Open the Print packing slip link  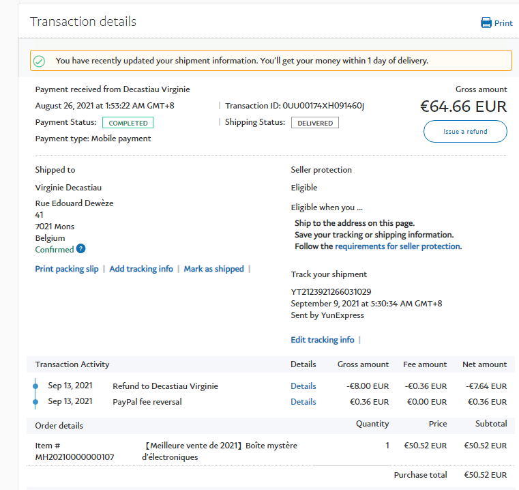[x=67, y=269]
